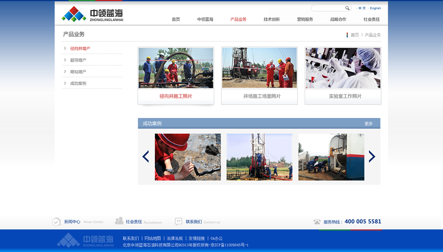443x252 pixels.
Task: Show next success case with right arrow
Action: [x=372, y=156]
